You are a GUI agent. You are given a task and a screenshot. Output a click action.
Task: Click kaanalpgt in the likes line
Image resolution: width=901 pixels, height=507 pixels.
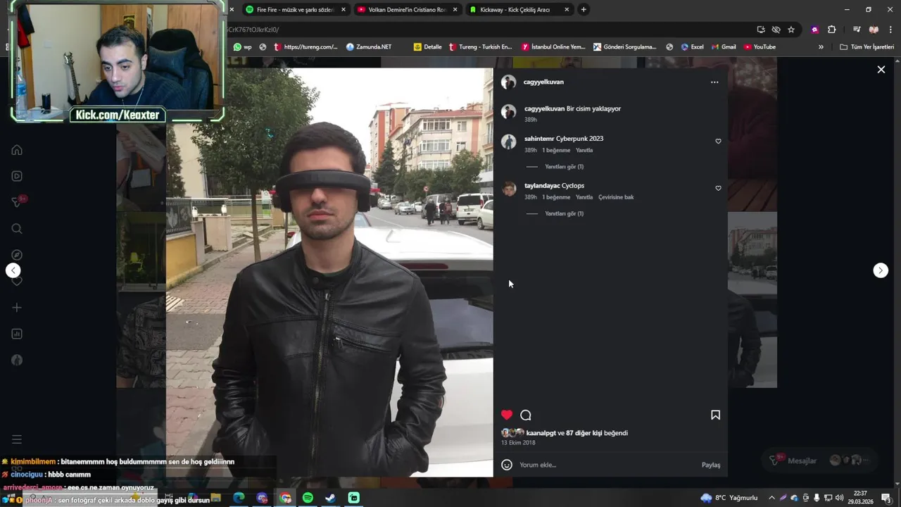click(541, 433)
